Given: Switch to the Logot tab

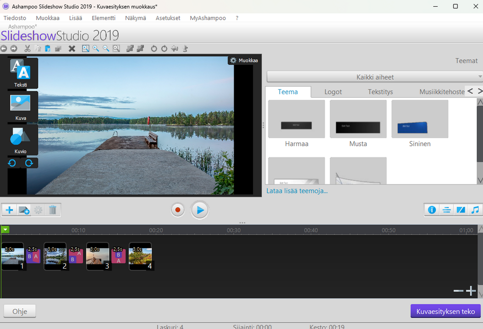Looking at the screenshot, I should coord(333,92).
